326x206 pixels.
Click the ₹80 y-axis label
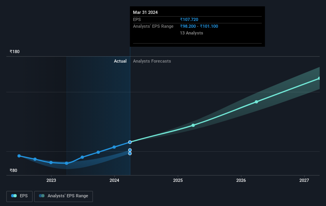[x=14, y=170]
